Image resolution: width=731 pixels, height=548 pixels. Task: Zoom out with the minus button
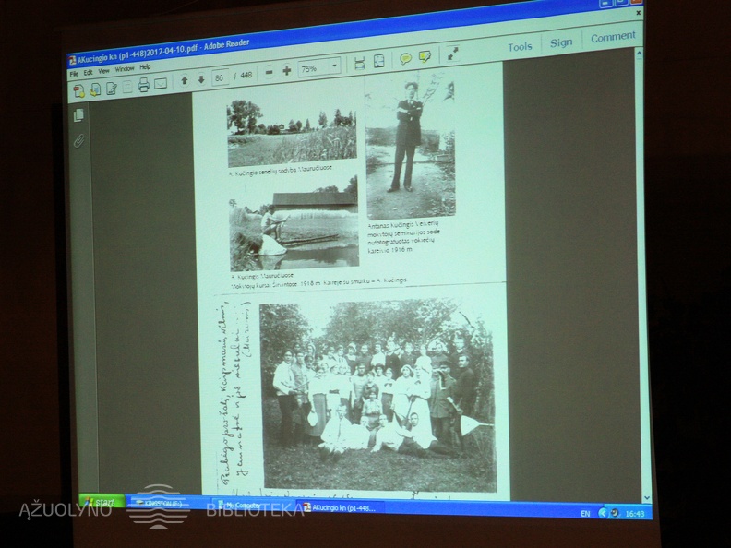pos(269,72)
